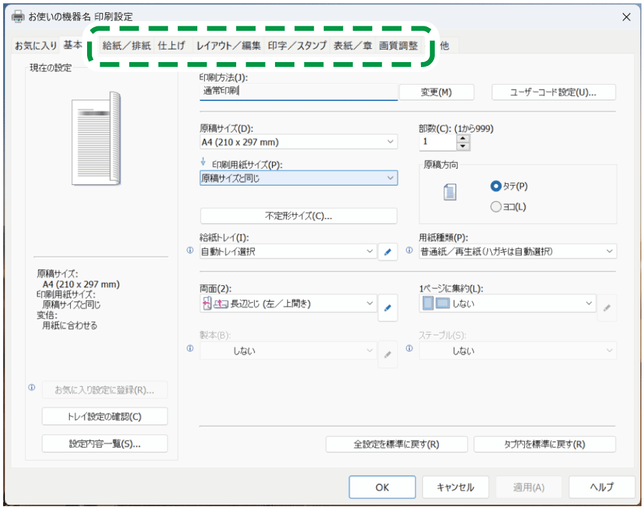Select タテ portrait orientation radio button

coord(496,186)
